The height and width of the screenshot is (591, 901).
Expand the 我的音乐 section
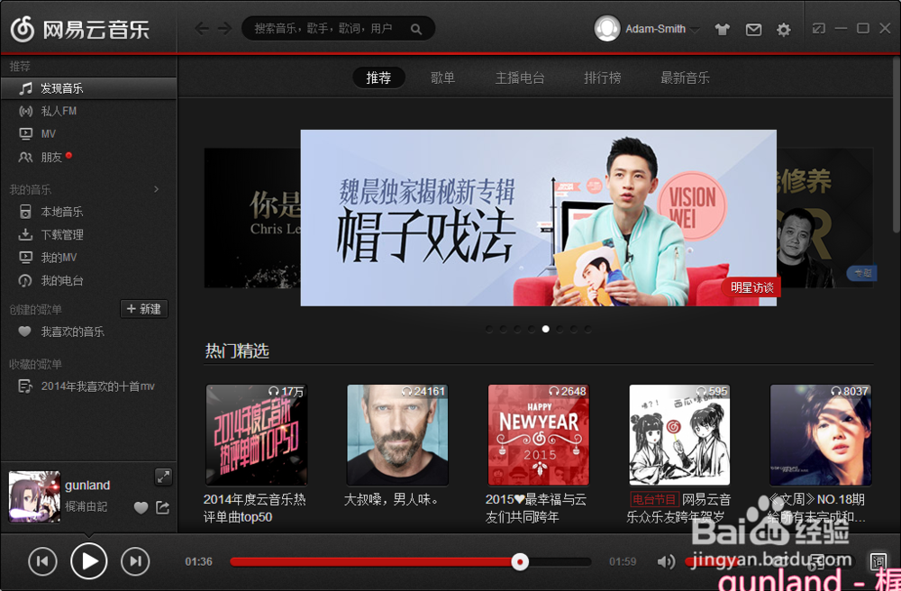coord(154,189)
